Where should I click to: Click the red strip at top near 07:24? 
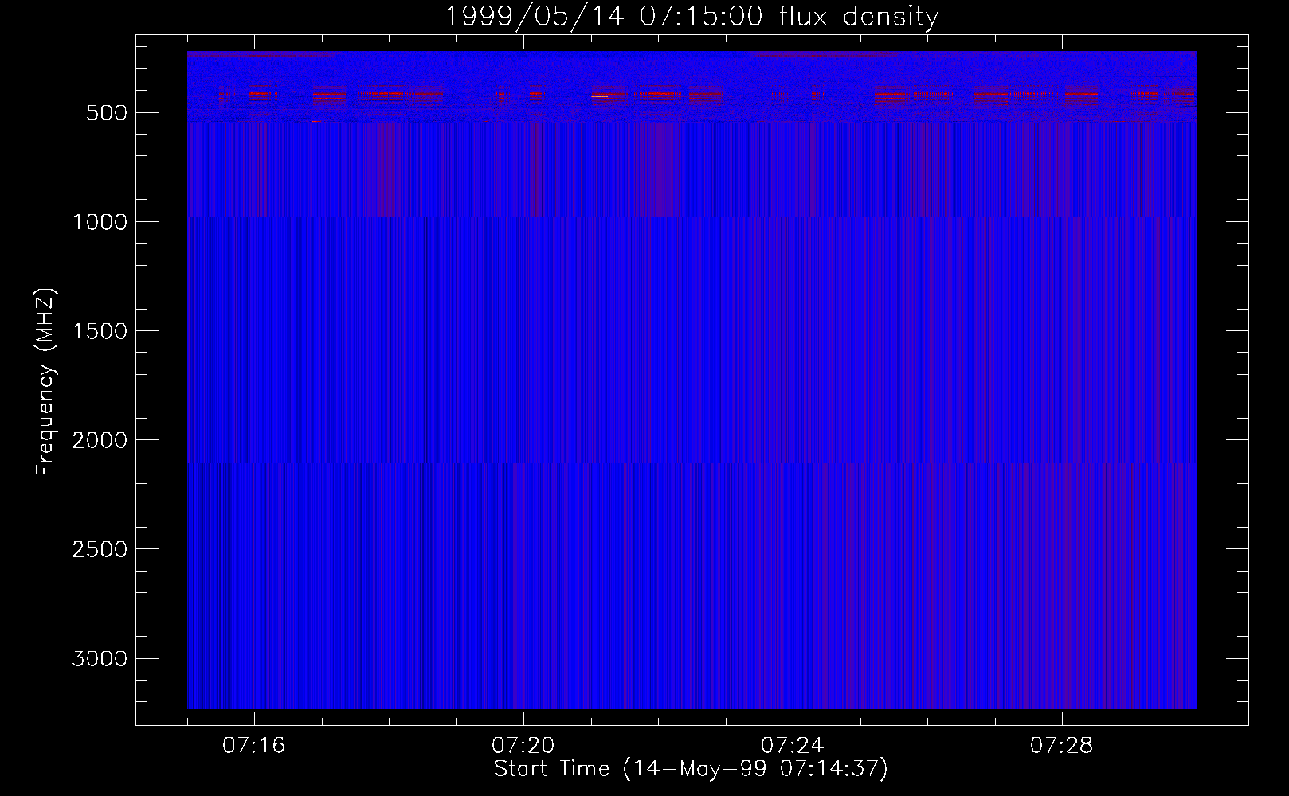pyautogui.click(x=825, y=54)
